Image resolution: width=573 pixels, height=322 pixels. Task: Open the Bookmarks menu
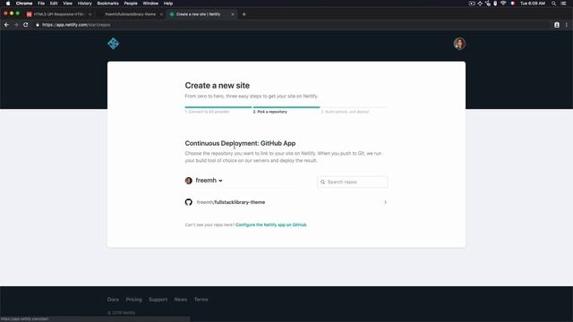click(x=107, y=4)
